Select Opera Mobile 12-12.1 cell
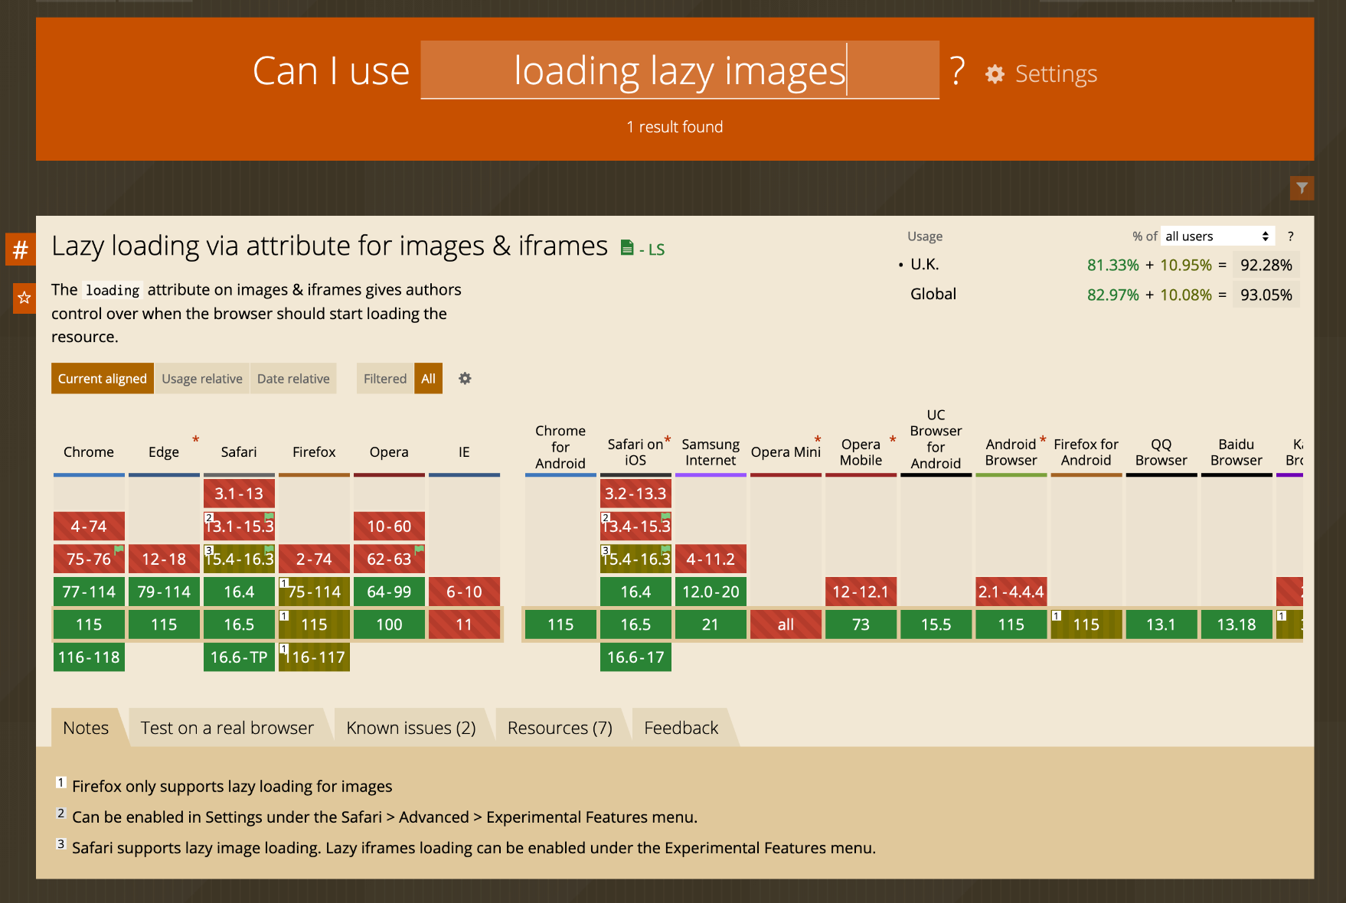Viewport: 1346px width, 903px height. (861, 592)
